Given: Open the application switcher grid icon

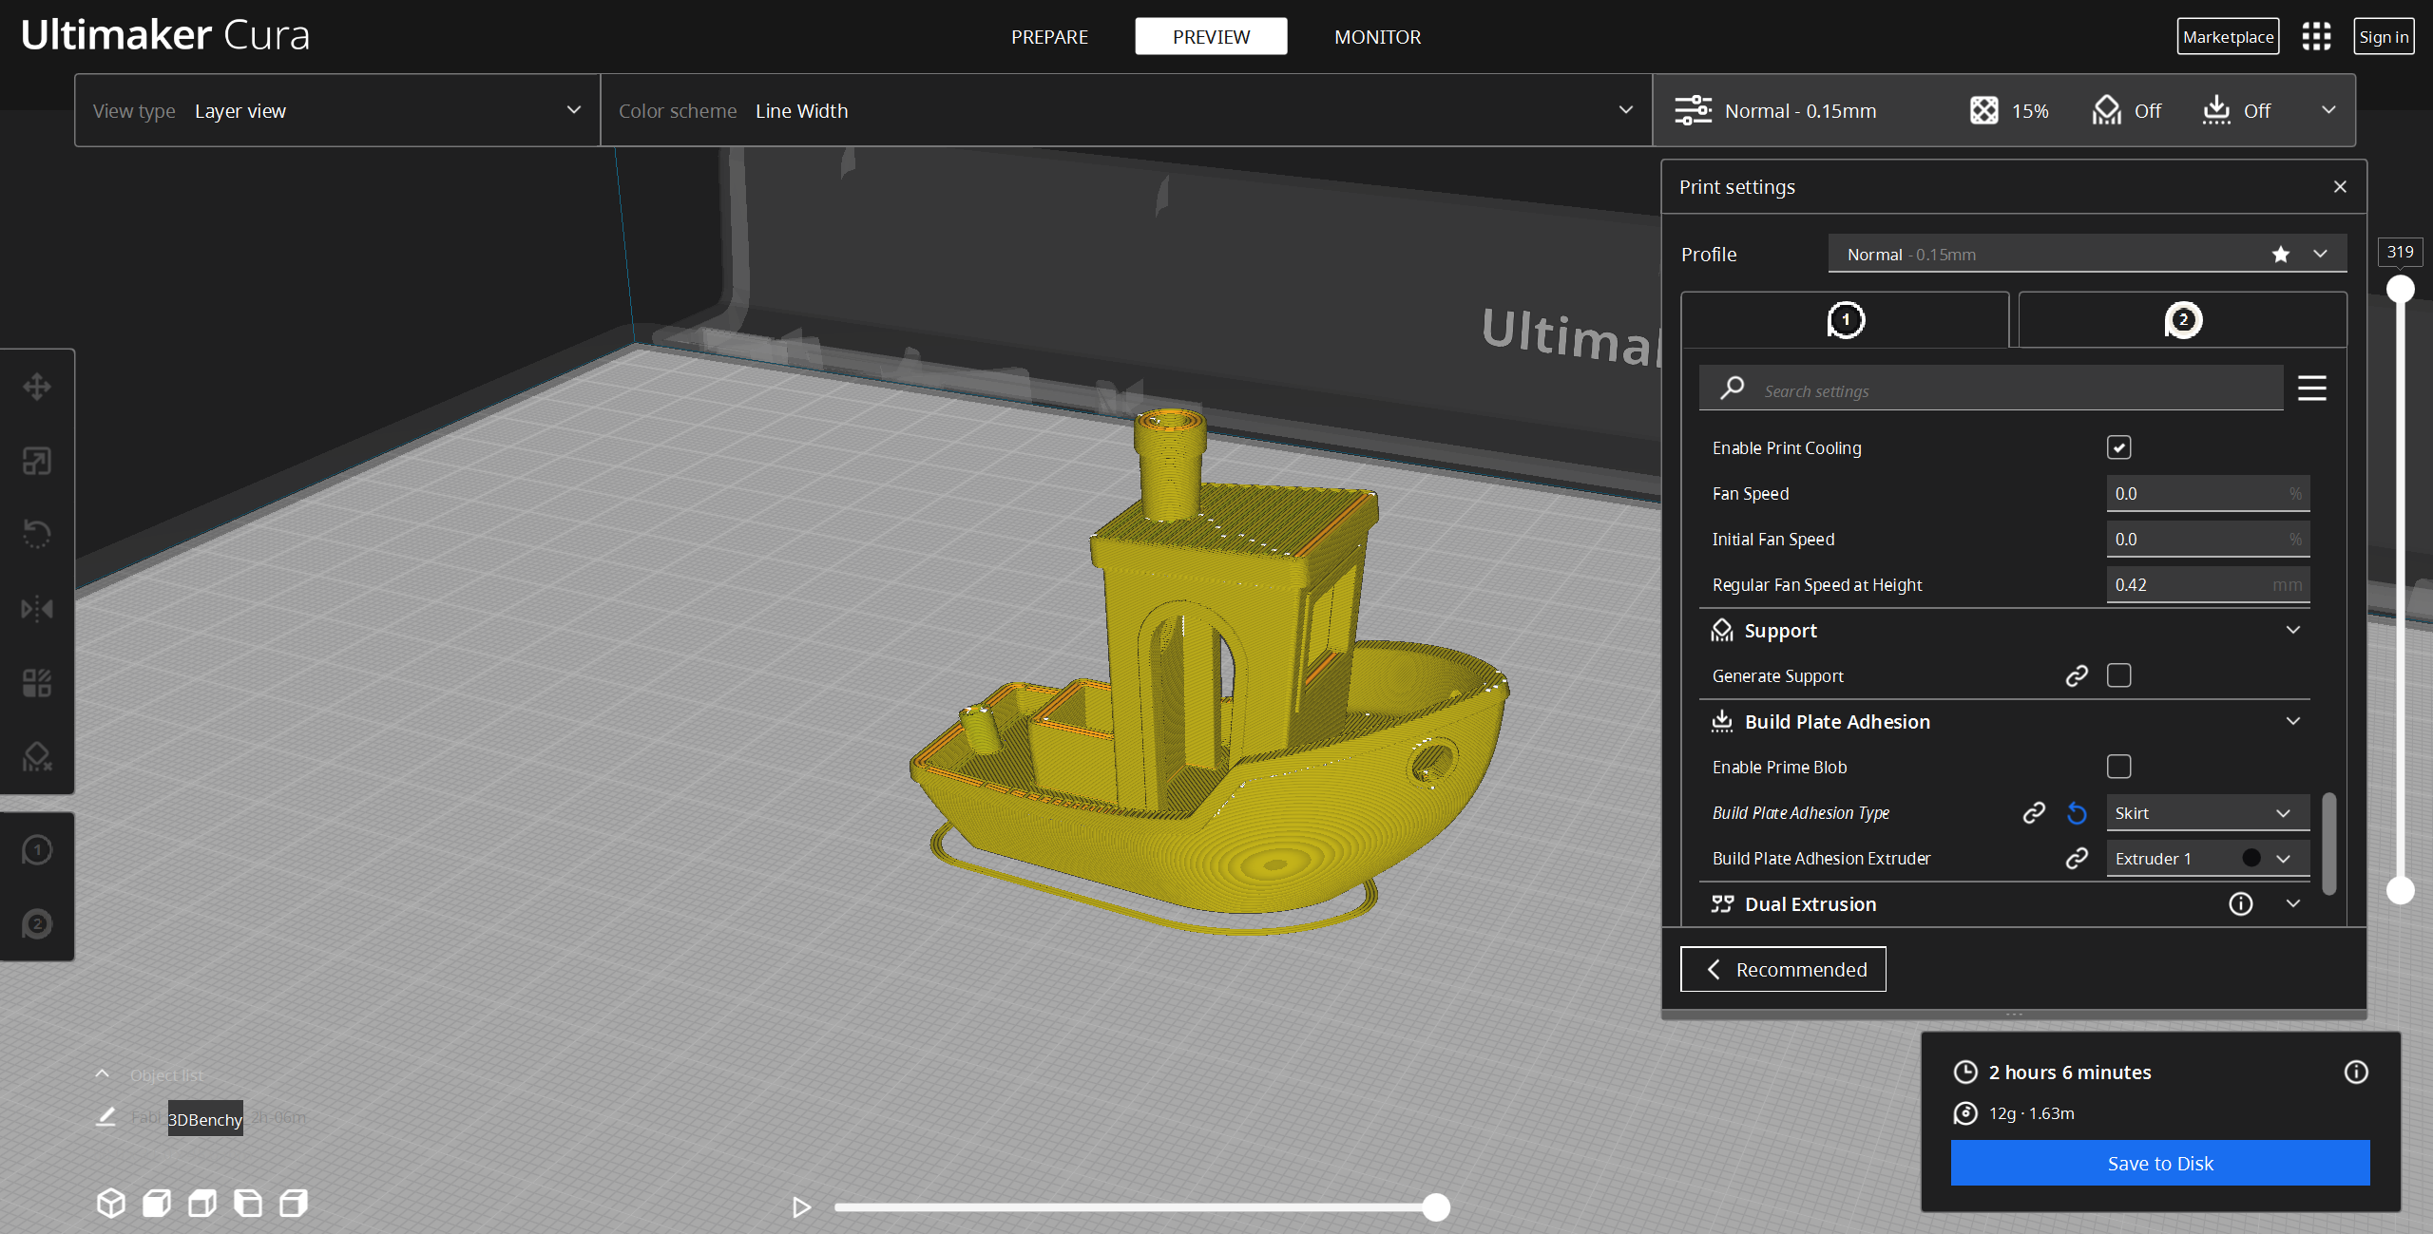Looking at the screenshot, I should coord(2316,37).
